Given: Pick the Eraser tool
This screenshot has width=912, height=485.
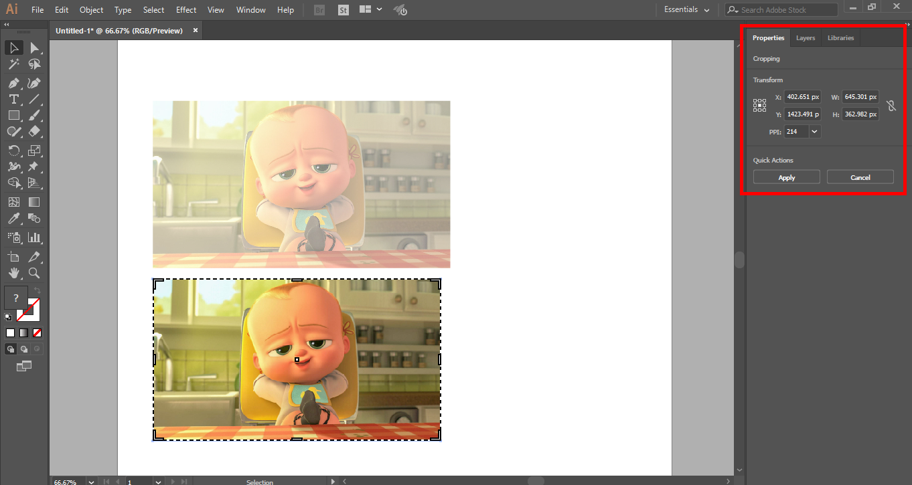Looking at the screenshot, I should click(x=35, y=131).
